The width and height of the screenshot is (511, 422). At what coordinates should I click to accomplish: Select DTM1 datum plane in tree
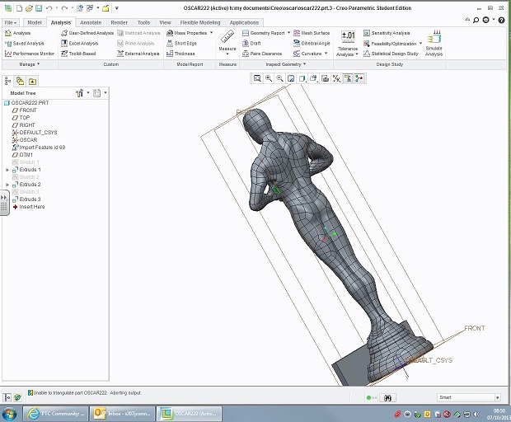[22, 155]
